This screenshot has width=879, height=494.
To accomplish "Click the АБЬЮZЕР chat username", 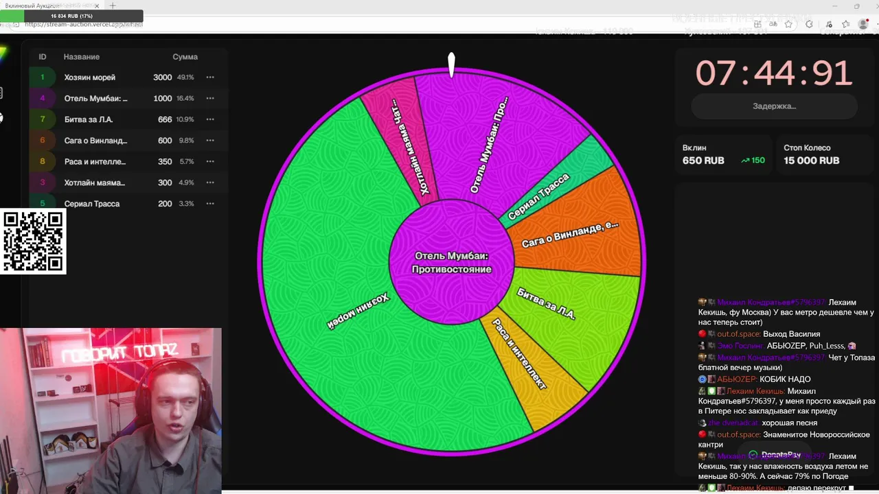I will pos(737,379).
